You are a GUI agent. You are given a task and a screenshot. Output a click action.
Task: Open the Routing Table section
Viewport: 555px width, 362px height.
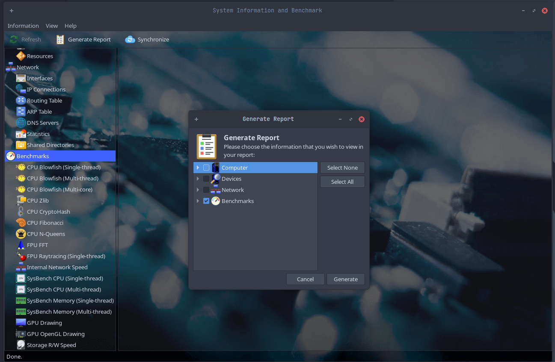(45, 100)
